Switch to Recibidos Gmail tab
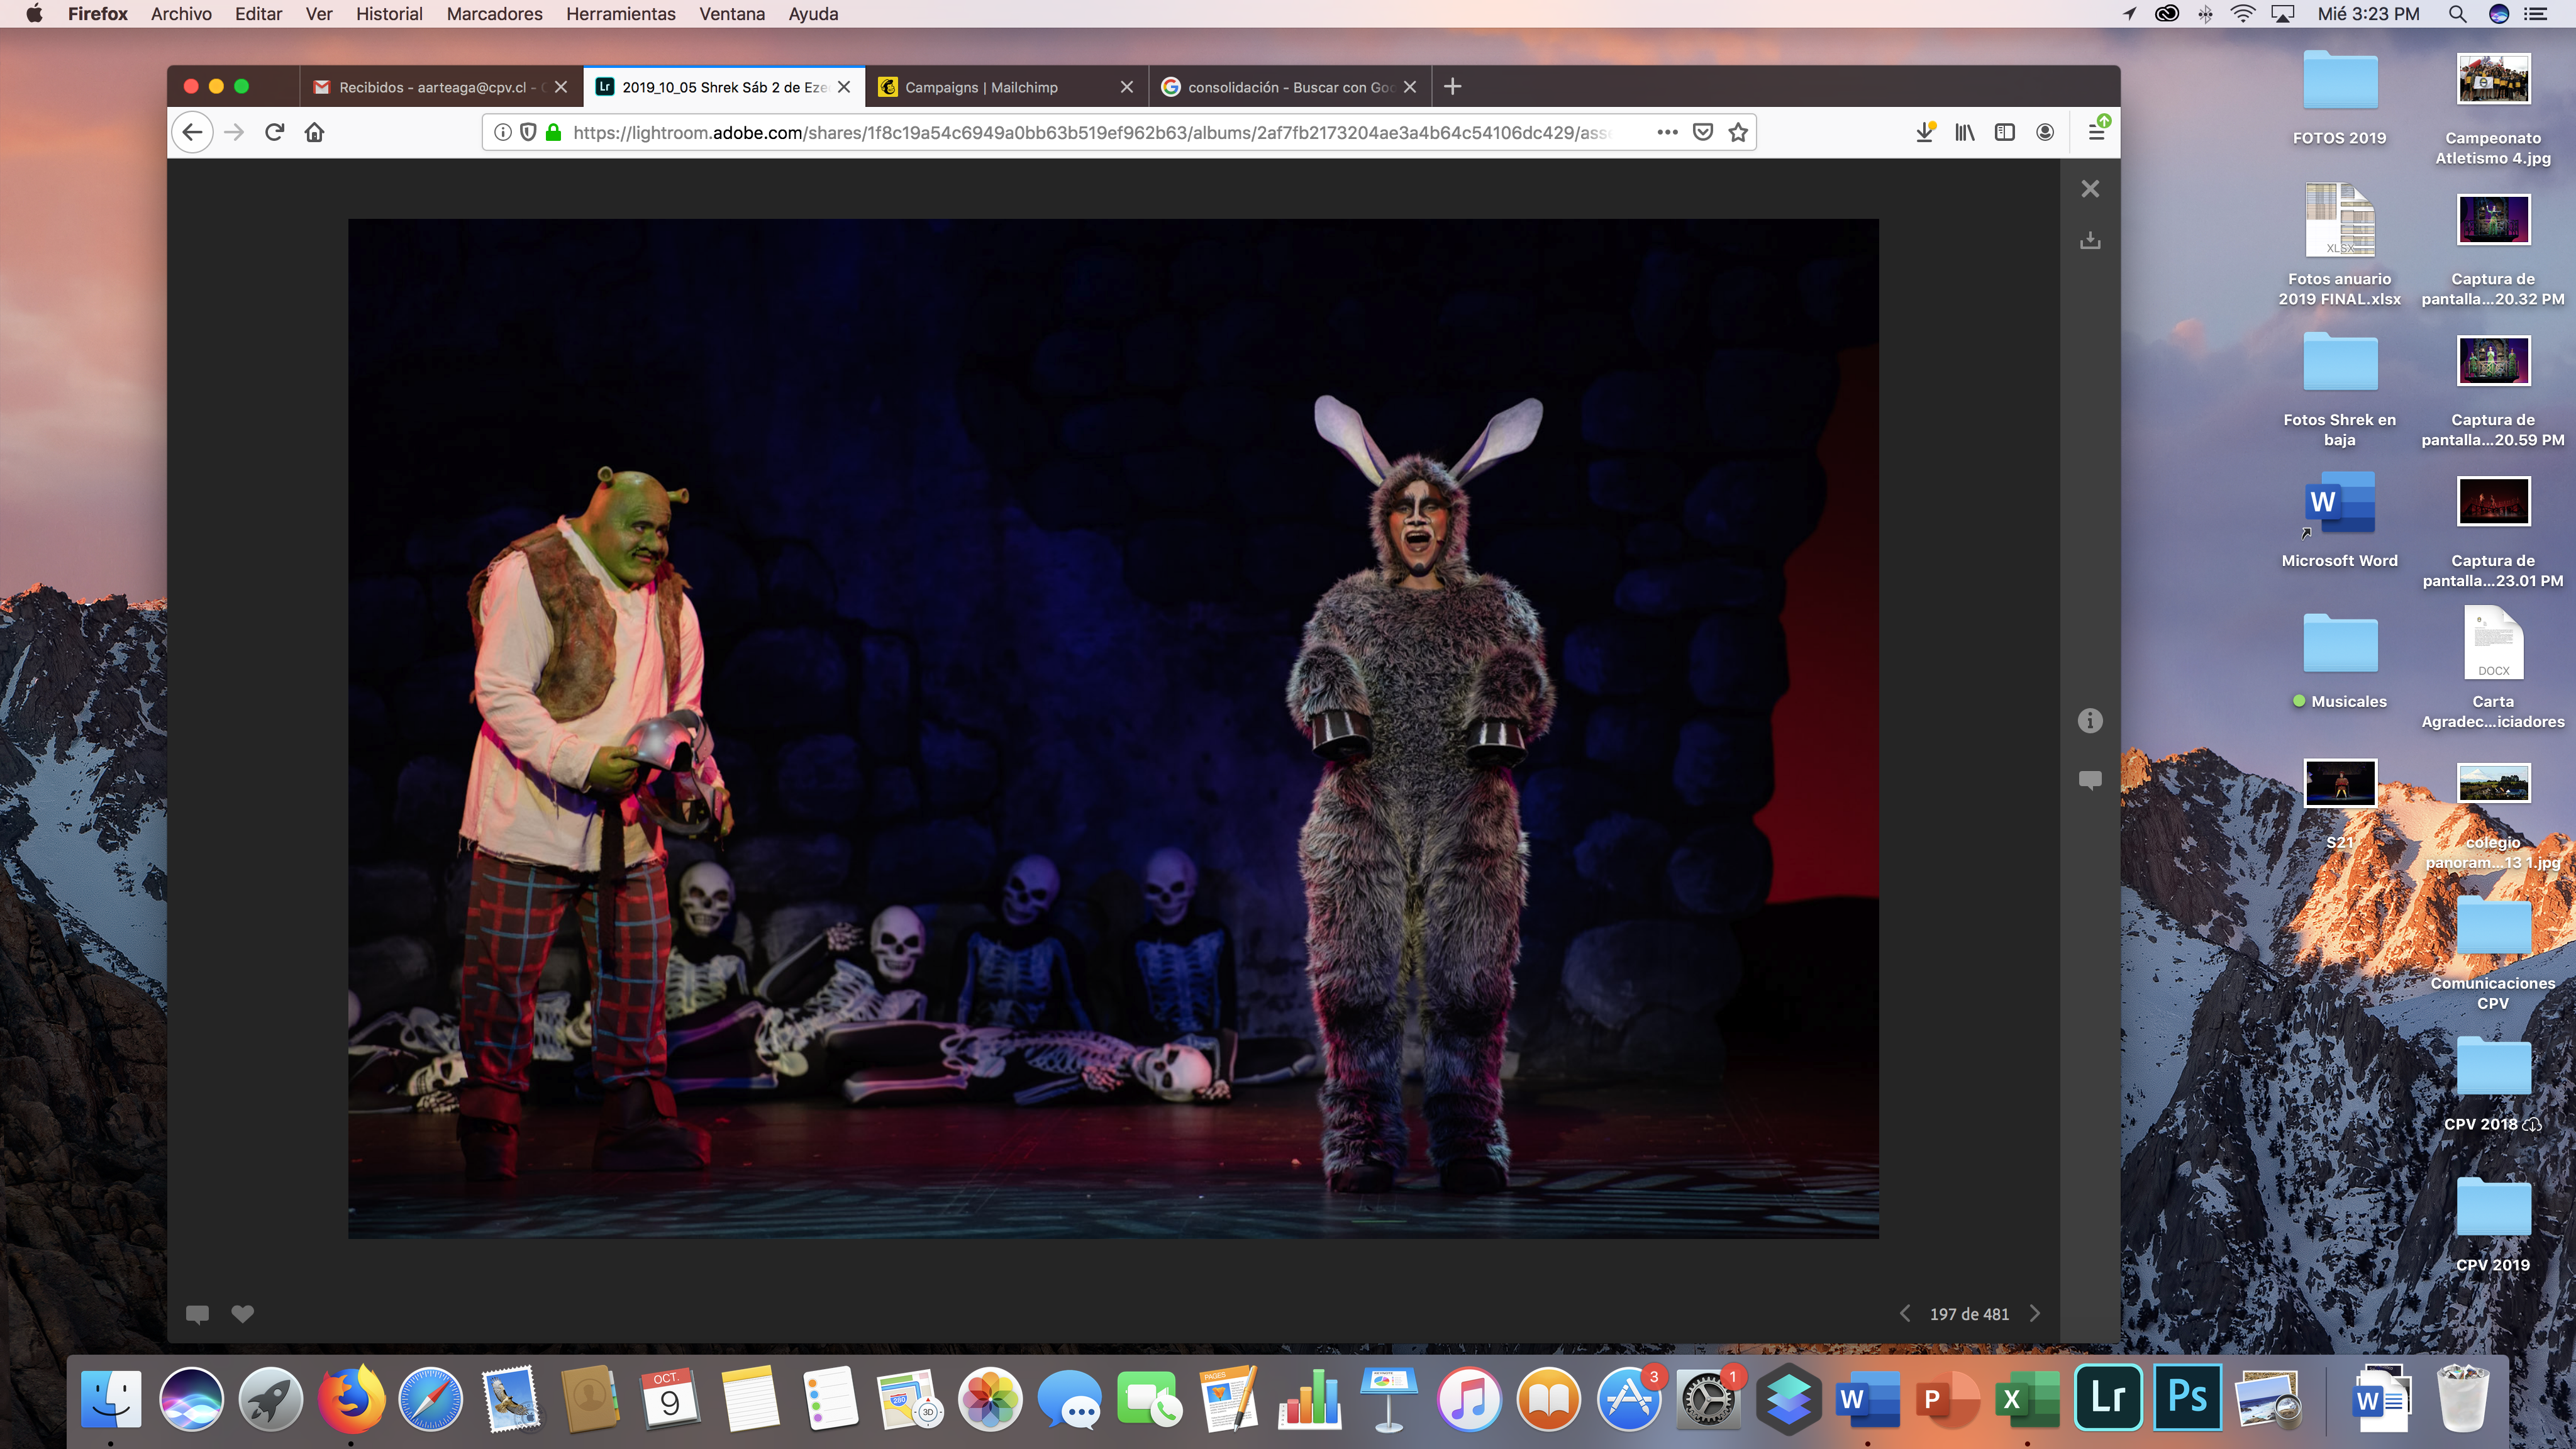The width and height of the screenshot is (2576, 1449). click(x=441, y=87)
